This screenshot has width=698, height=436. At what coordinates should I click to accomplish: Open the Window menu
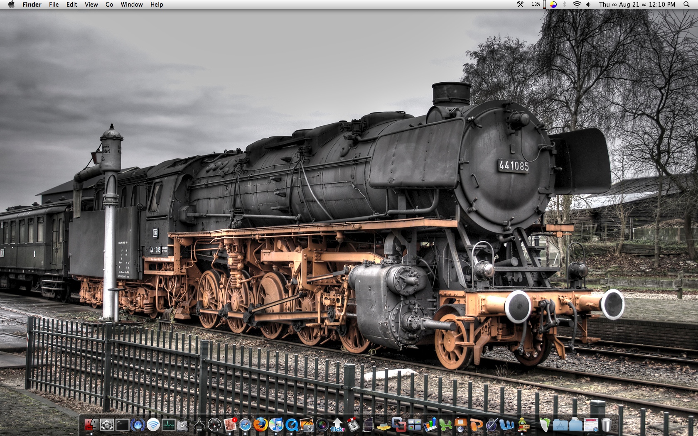click(132, 5)
